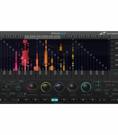Select LATCH MIDI mode
This screenshot has height=135, width=118.
(106, 94)
